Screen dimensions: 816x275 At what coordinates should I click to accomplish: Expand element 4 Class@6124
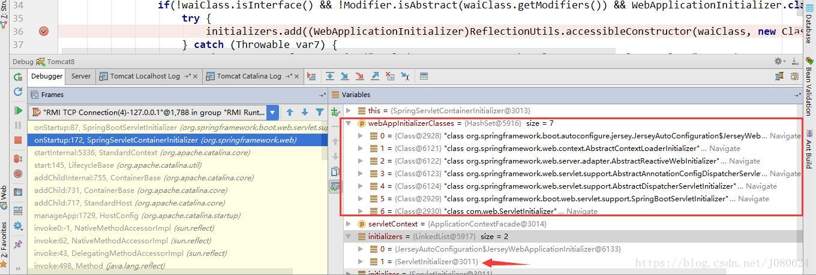click(x=360, y=186)
